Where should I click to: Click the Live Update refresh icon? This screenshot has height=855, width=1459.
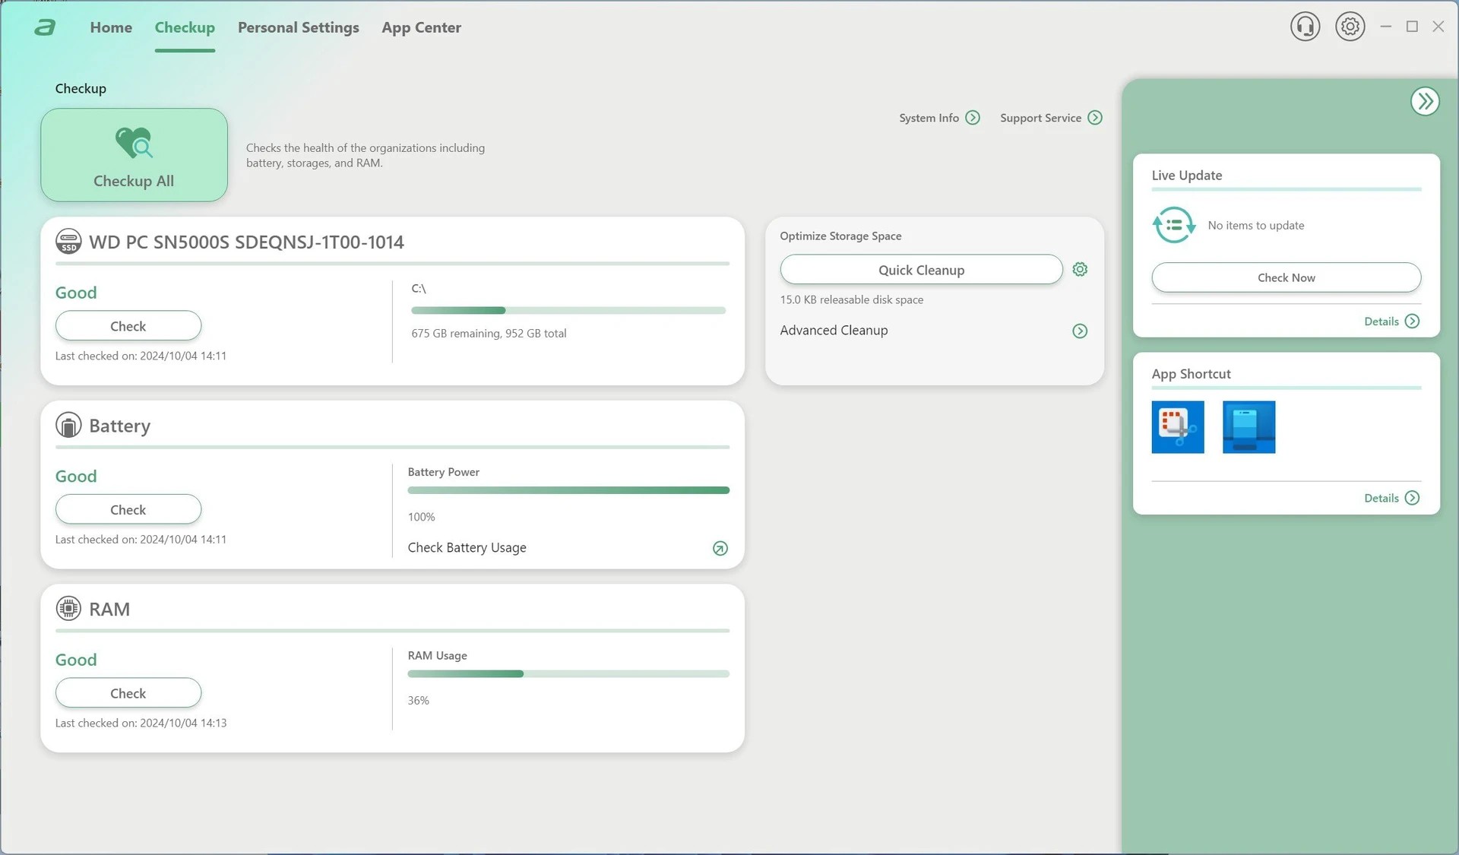[1173, 226]
